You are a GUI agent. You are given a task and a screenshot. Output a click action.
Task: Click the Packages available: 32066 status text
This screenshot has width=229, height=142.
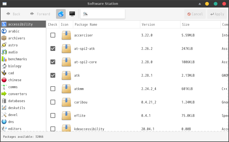click(23, 137)
